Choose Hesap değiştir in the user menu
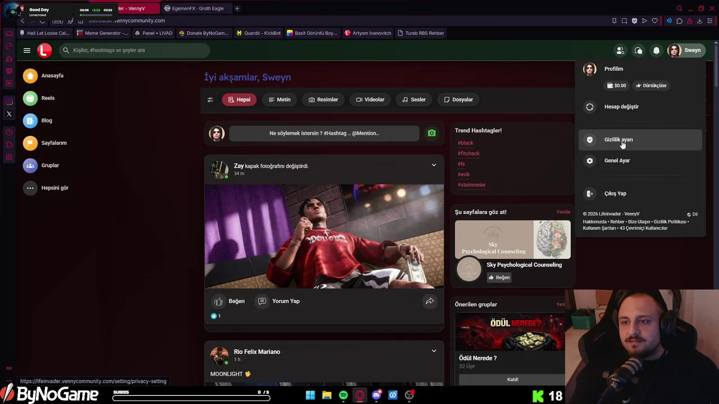Viewport: 719px width, 404px height. pos(640,107)
